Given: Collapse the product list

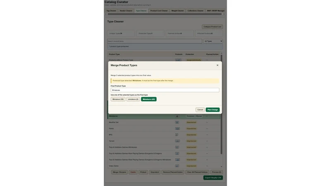Looking at the screenshot, I should (x=212, y=27).
